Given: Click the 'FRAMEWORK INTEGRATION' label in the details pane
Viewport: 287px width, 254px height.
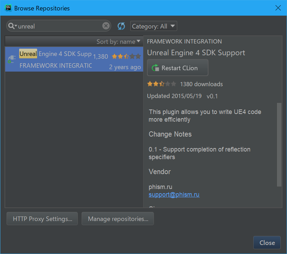Looking at the screenshot, I should tap(184, 41).
